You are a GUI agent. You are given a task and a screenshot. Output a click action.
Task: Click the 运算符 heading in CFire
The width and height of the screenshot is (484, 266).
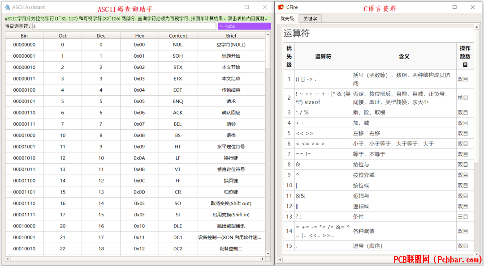pos(296,33)
